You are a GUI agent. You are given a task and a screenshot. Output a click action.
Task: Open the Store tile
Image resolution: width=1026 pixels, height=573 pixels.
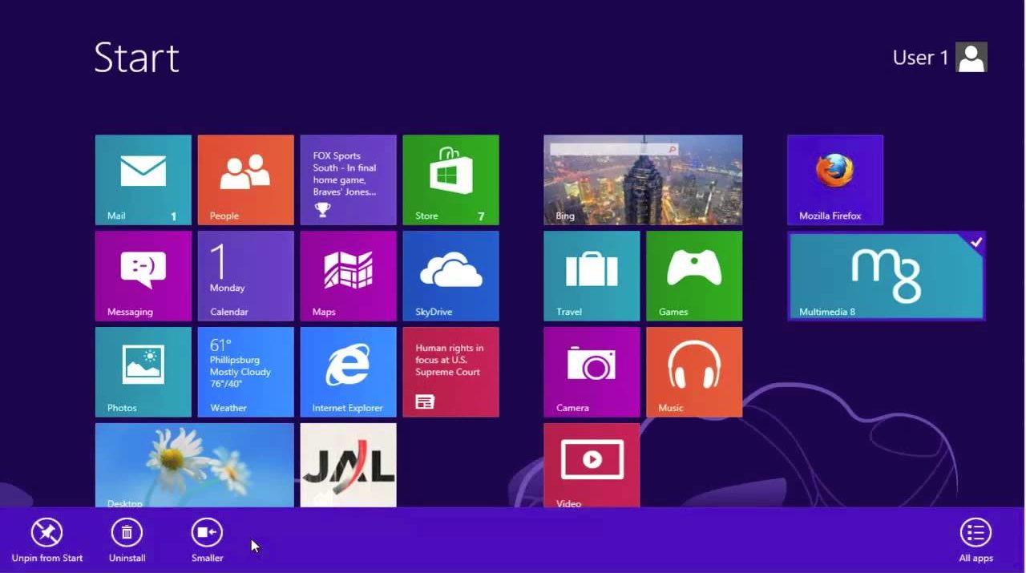click(450, 180)
